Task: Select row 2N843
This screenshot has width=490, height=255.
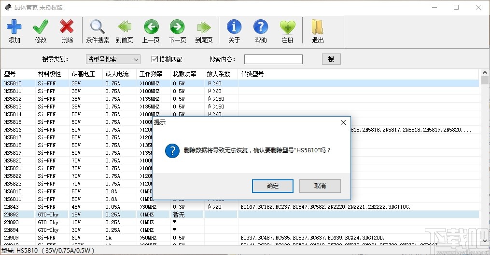Action: point(240,207)
